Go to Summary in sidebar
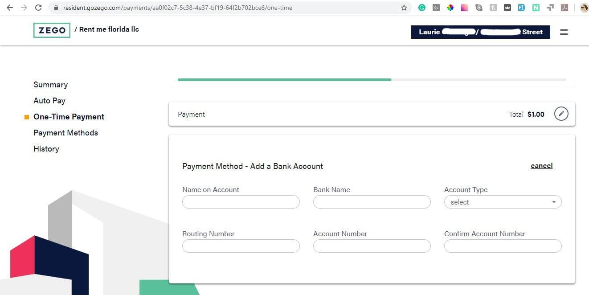Screen dimensions: 589x295 point(51,85)
